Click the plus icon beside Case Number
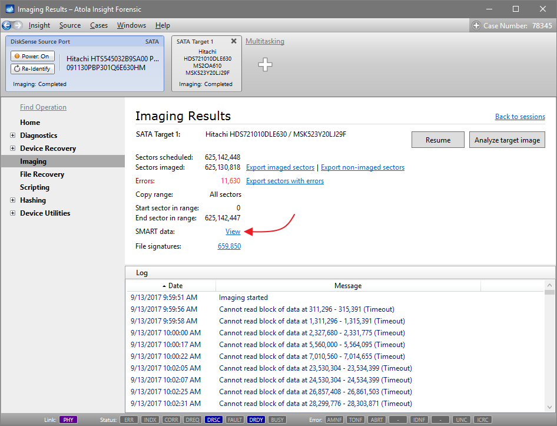Image resolution: width=557 pixels, height=426 pixels. [x=476, y=25]
